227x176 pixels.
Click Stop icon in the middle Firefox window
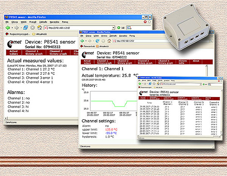click(103, 41)
